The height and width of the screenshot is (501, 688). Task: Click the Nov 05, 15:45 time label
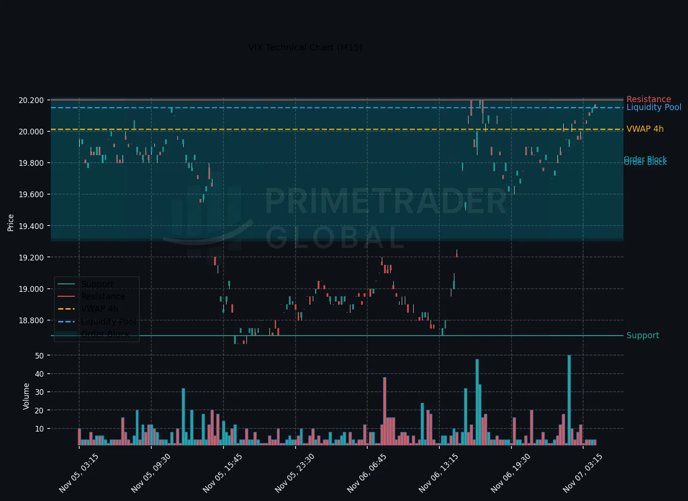223,473
